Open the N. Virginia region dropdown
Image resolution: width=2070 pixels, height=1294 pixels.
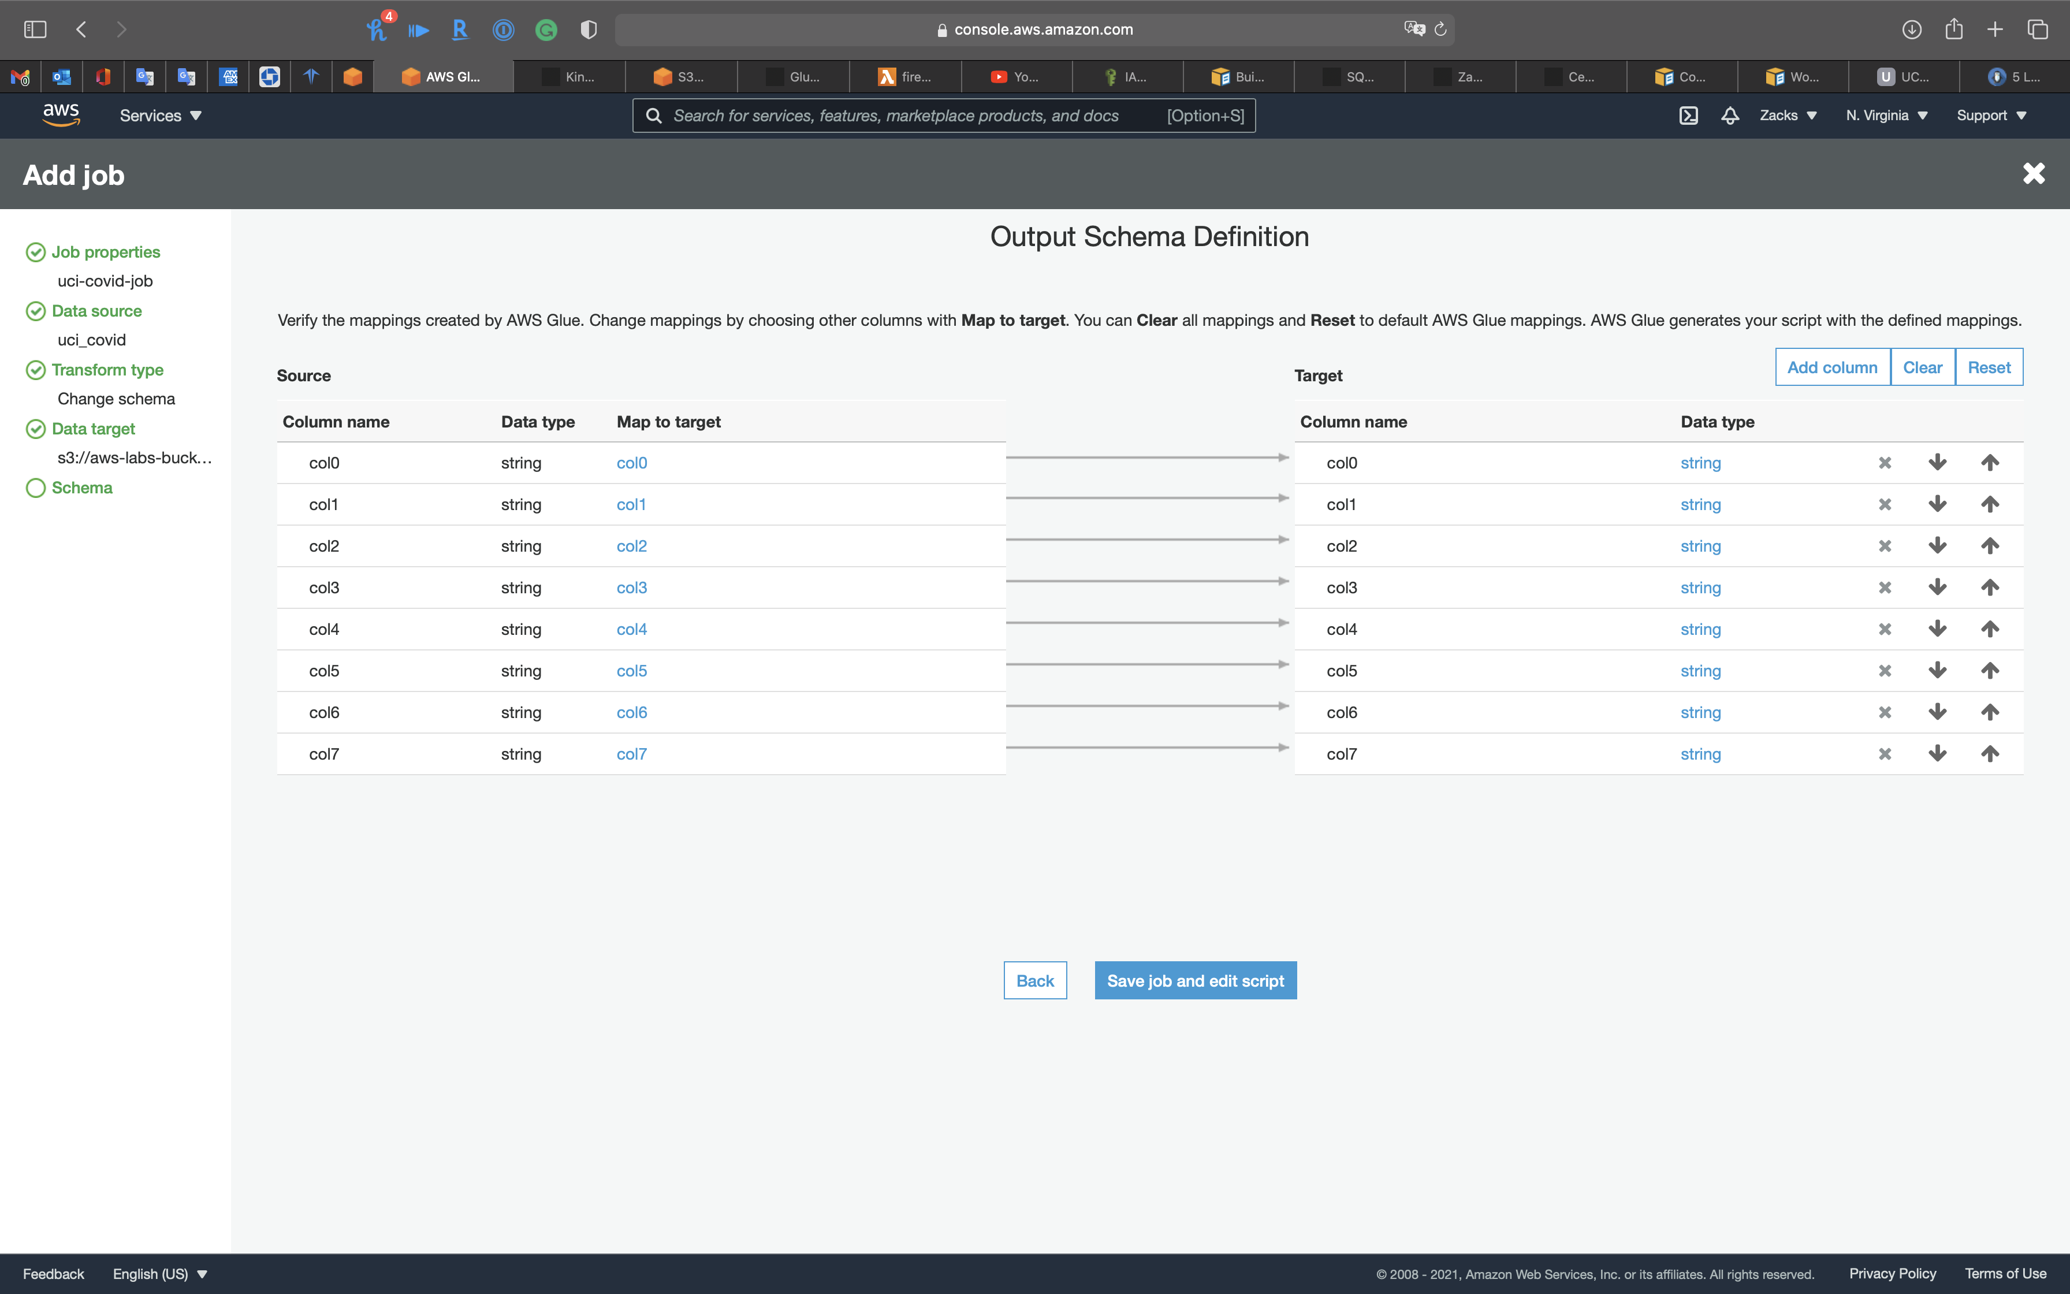(x=1886, y=116)
